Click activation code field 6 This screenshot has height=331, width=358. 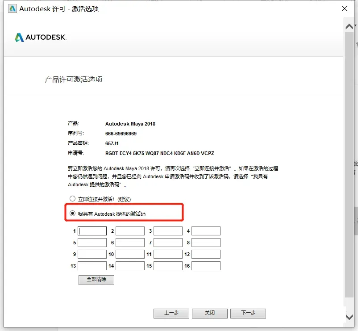click(130, 243)
